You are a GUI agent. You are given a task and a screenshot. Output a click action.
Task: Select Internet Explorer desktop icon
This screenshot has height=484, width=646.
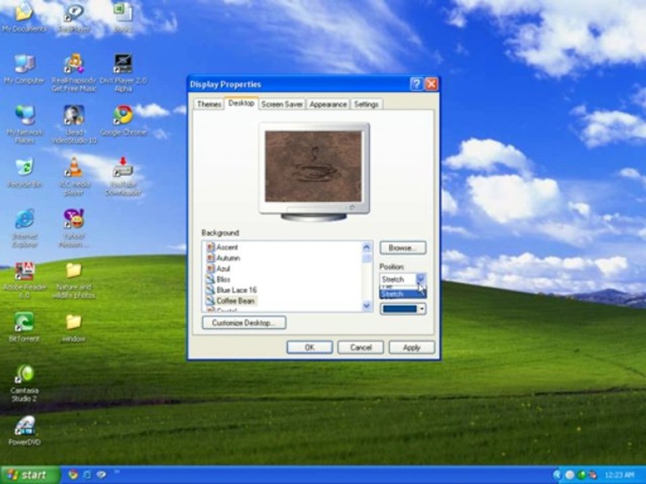click(x=25, y=228)
